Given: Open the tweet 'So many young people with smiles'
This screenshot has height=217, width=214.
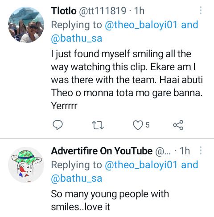Looking at the screenshot, I should pos(110,200).
